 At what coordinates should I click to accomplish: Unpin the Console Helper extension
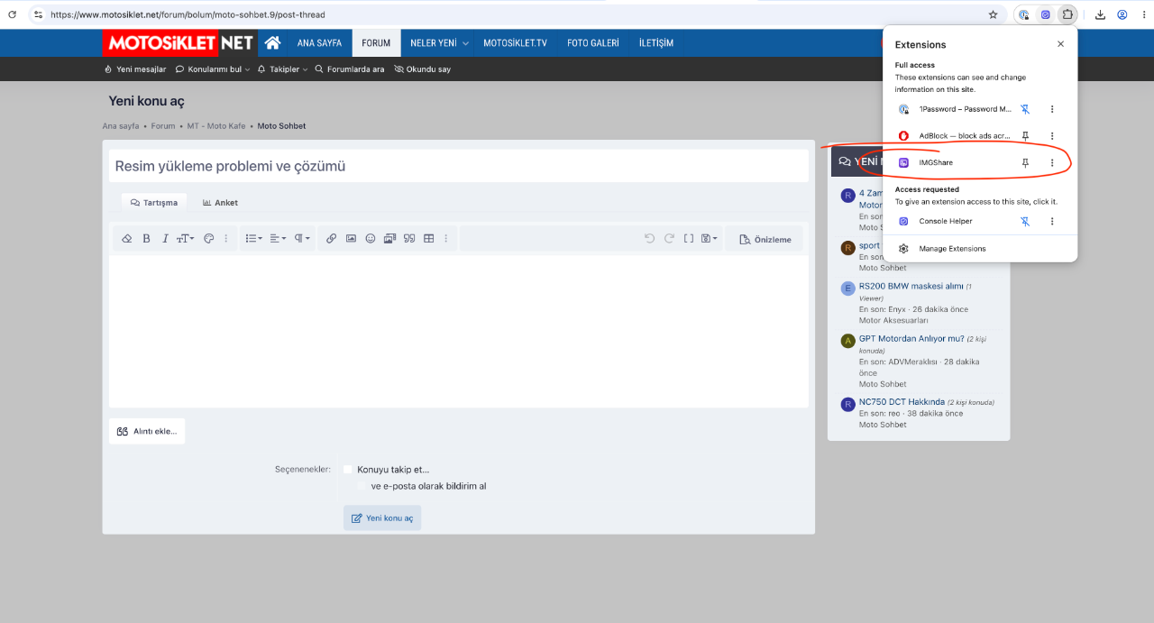(1025, 221)
